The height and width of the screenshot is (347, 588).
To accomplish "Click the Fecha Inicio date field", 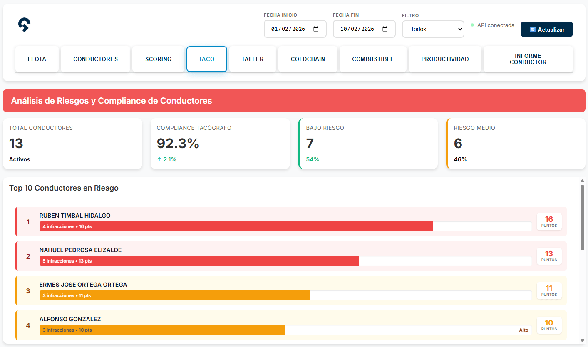I will tap(288, 29).
